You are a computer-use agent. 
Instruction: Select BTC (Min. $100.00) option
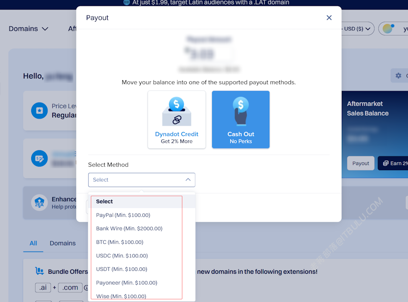pyautogui.click(x=142, y=242)
